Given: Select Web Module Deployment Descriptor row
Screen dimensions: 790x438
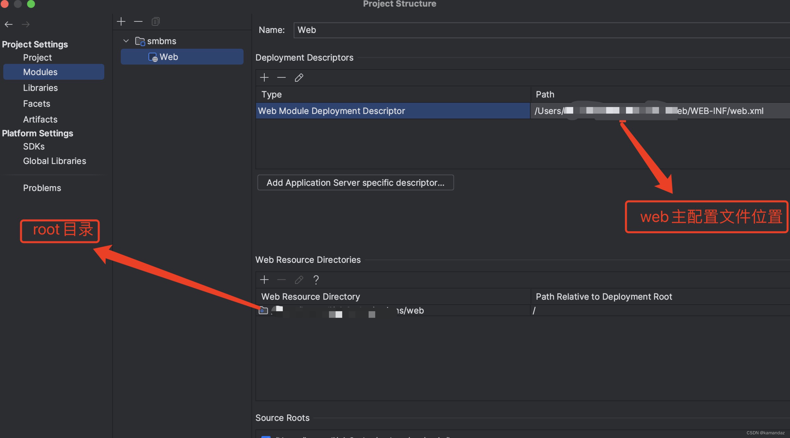Looking at the screenshot, I should [x=393, y=111].
